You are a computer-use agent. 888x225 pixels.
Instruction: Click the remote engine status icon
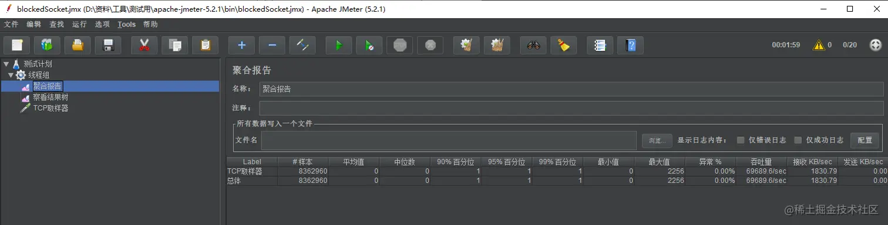[x=875, y=45]
